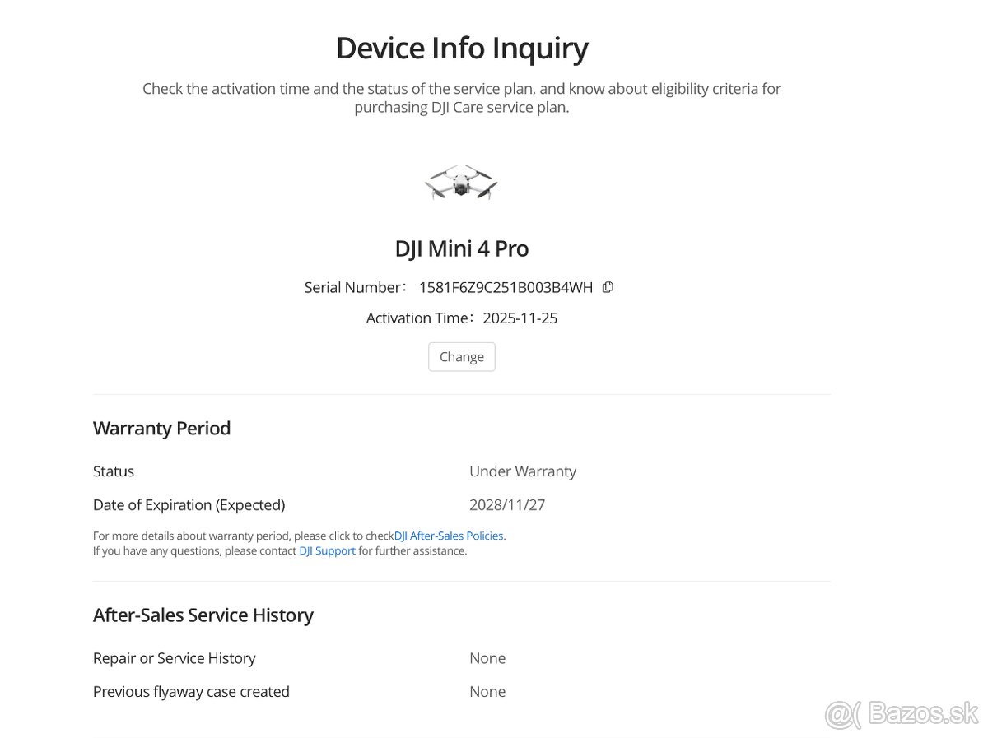Click the Bazos.sk watermark logo
Screen dimensions: 988x738
coord(902,714)
